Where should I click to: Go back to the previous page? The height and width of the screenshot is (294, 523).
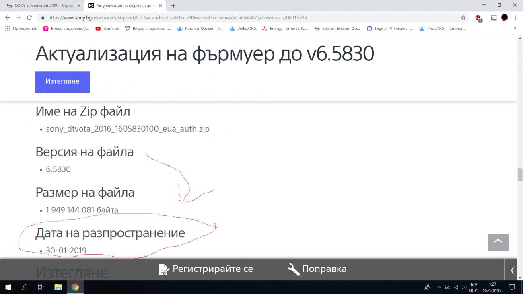[7, 18]
